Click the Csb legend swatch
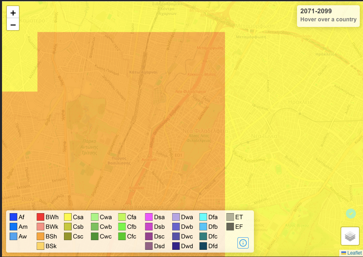363x257 pixels. 68,227
